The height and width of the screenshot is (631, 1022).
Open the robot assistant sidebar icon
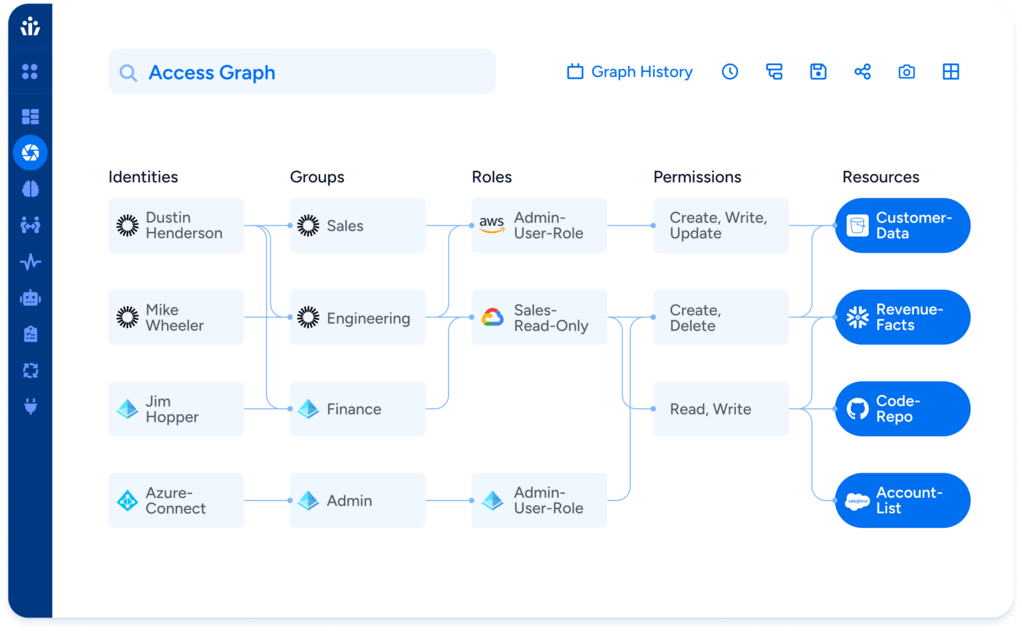point(30,298)
